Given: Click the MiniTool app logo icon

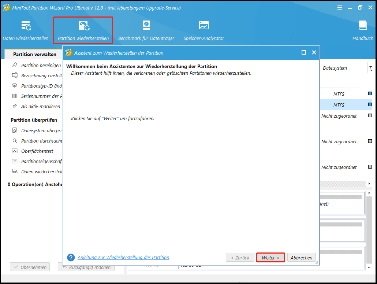Looking at the screenshot, I should (6, 7).
